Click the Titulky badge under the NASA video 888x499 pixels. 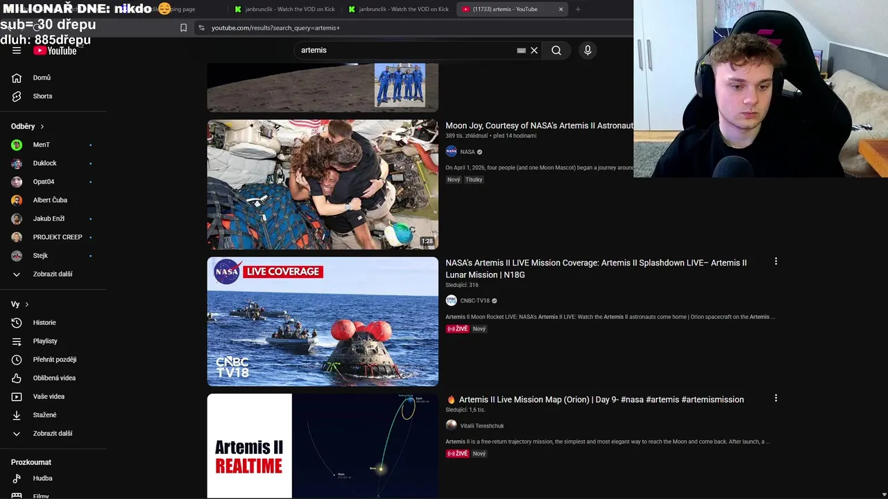tap(474, 180)
